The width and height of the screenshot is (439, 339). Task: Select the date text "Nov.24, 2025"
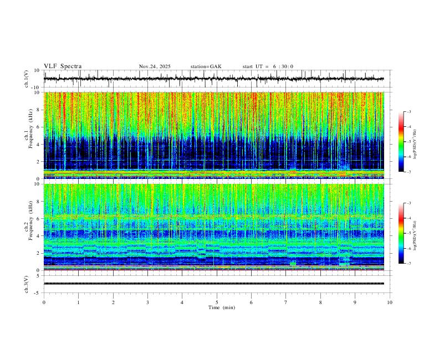(155, 66)
